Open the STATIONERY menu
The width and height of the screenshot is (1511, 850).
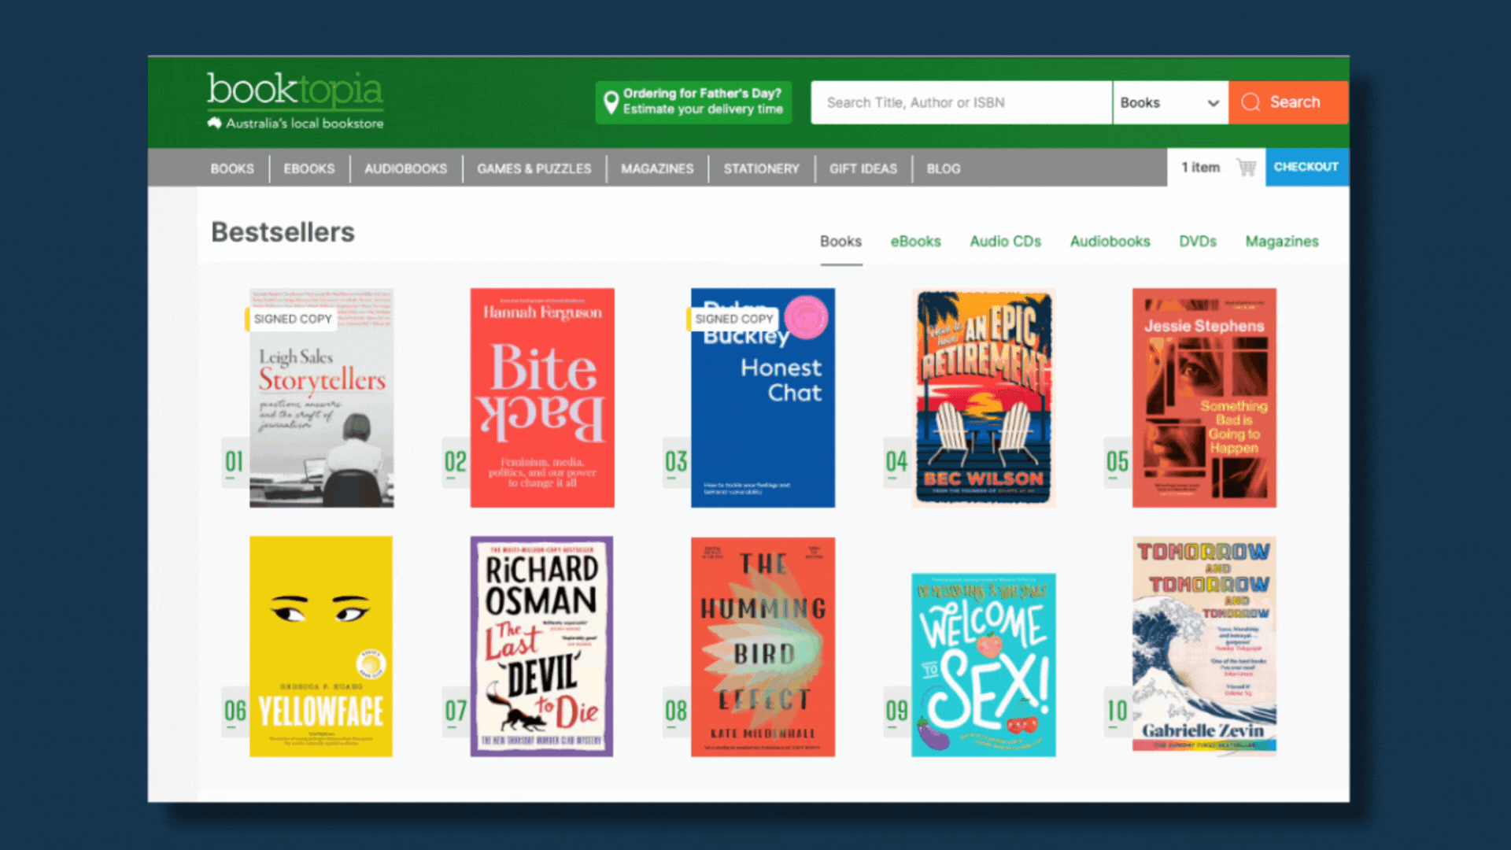(x=761, y=168)
